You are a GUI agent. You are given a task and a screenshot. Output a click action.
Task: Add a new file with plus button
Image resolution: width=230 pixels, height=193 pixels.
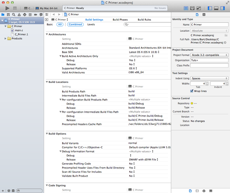(x=3, y=191)
